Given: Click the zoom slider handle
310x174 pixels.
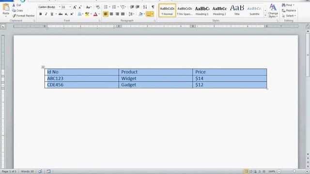Looking at the screenshot, I should click(294, 171).
